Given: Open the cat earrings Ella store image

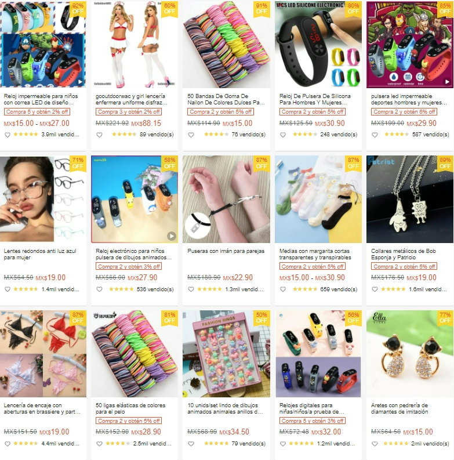Looking at the screenshot, I should [410, 354].
